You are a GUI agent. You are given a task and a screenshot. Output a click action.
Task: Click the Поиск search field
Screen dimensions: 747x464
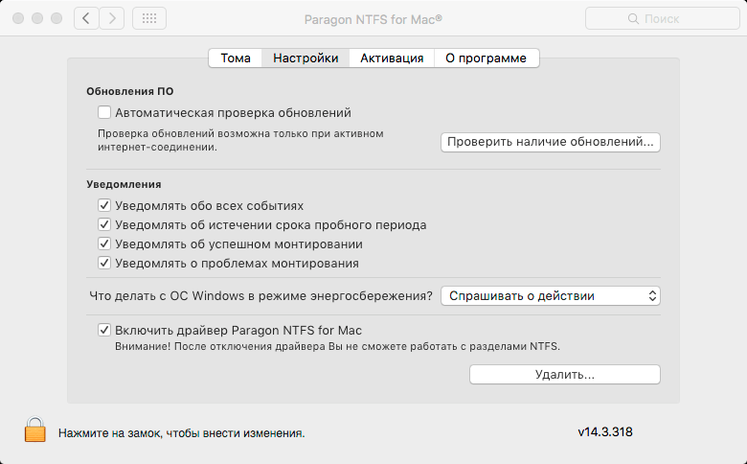pyautogui.click(x=662, y=18)
